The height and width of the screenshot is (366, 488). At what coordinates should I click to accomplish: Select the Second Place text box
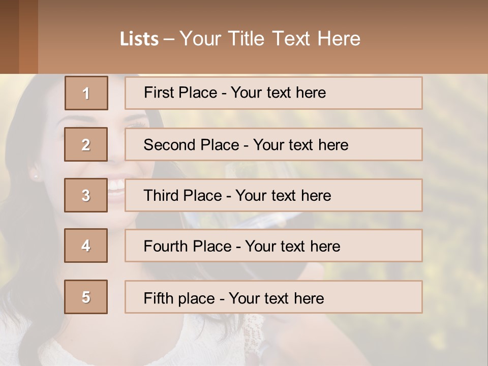point(273,144)
